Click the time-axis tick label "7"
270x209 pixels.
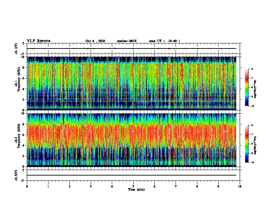tap(176, 186)
